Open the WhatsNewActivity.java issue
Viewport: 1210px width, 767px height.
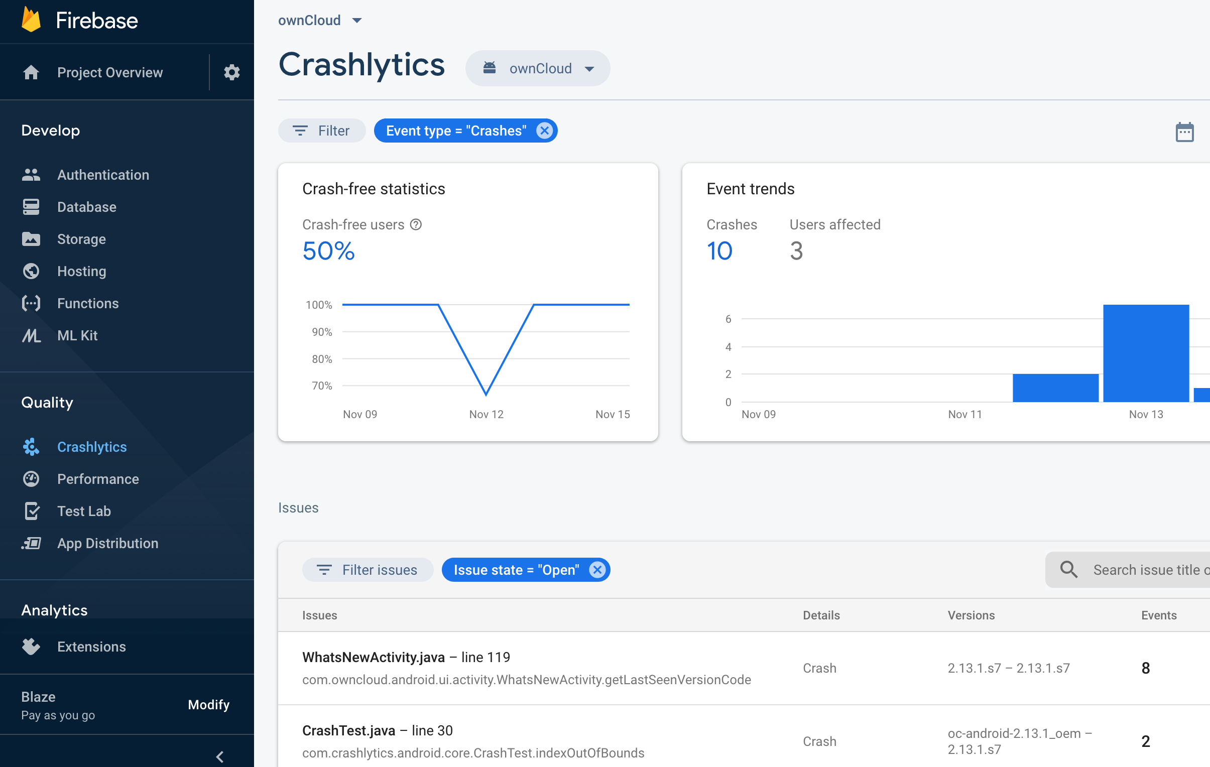[374, 657]
